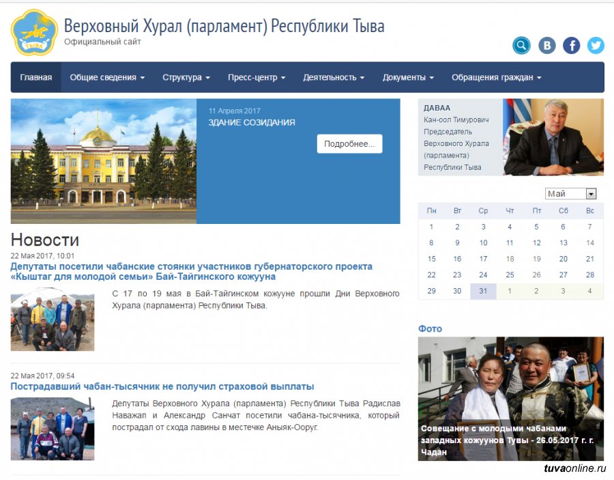
Task: Expand the Общие сведения menu
Action: [x=107, y=77]
